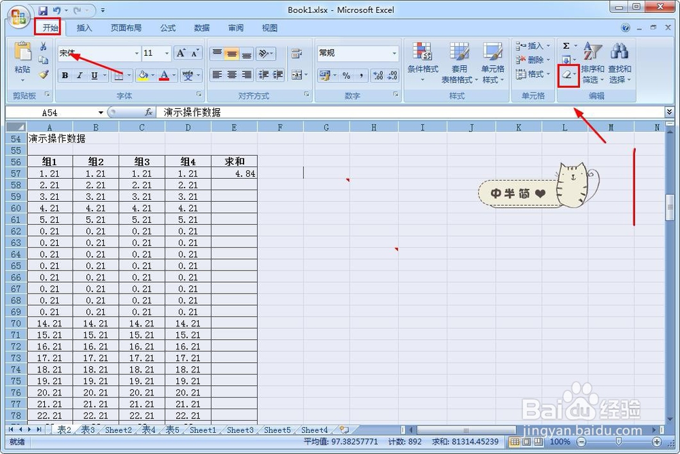
Task: Switch to 数据 ribbon tab
Action: tap(202, 28)
